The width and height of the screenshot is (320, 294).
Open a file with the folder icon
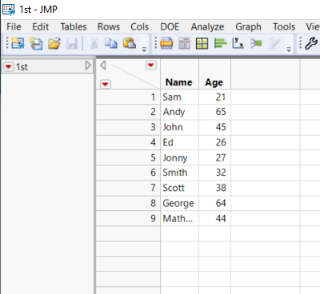pos(54,43)
